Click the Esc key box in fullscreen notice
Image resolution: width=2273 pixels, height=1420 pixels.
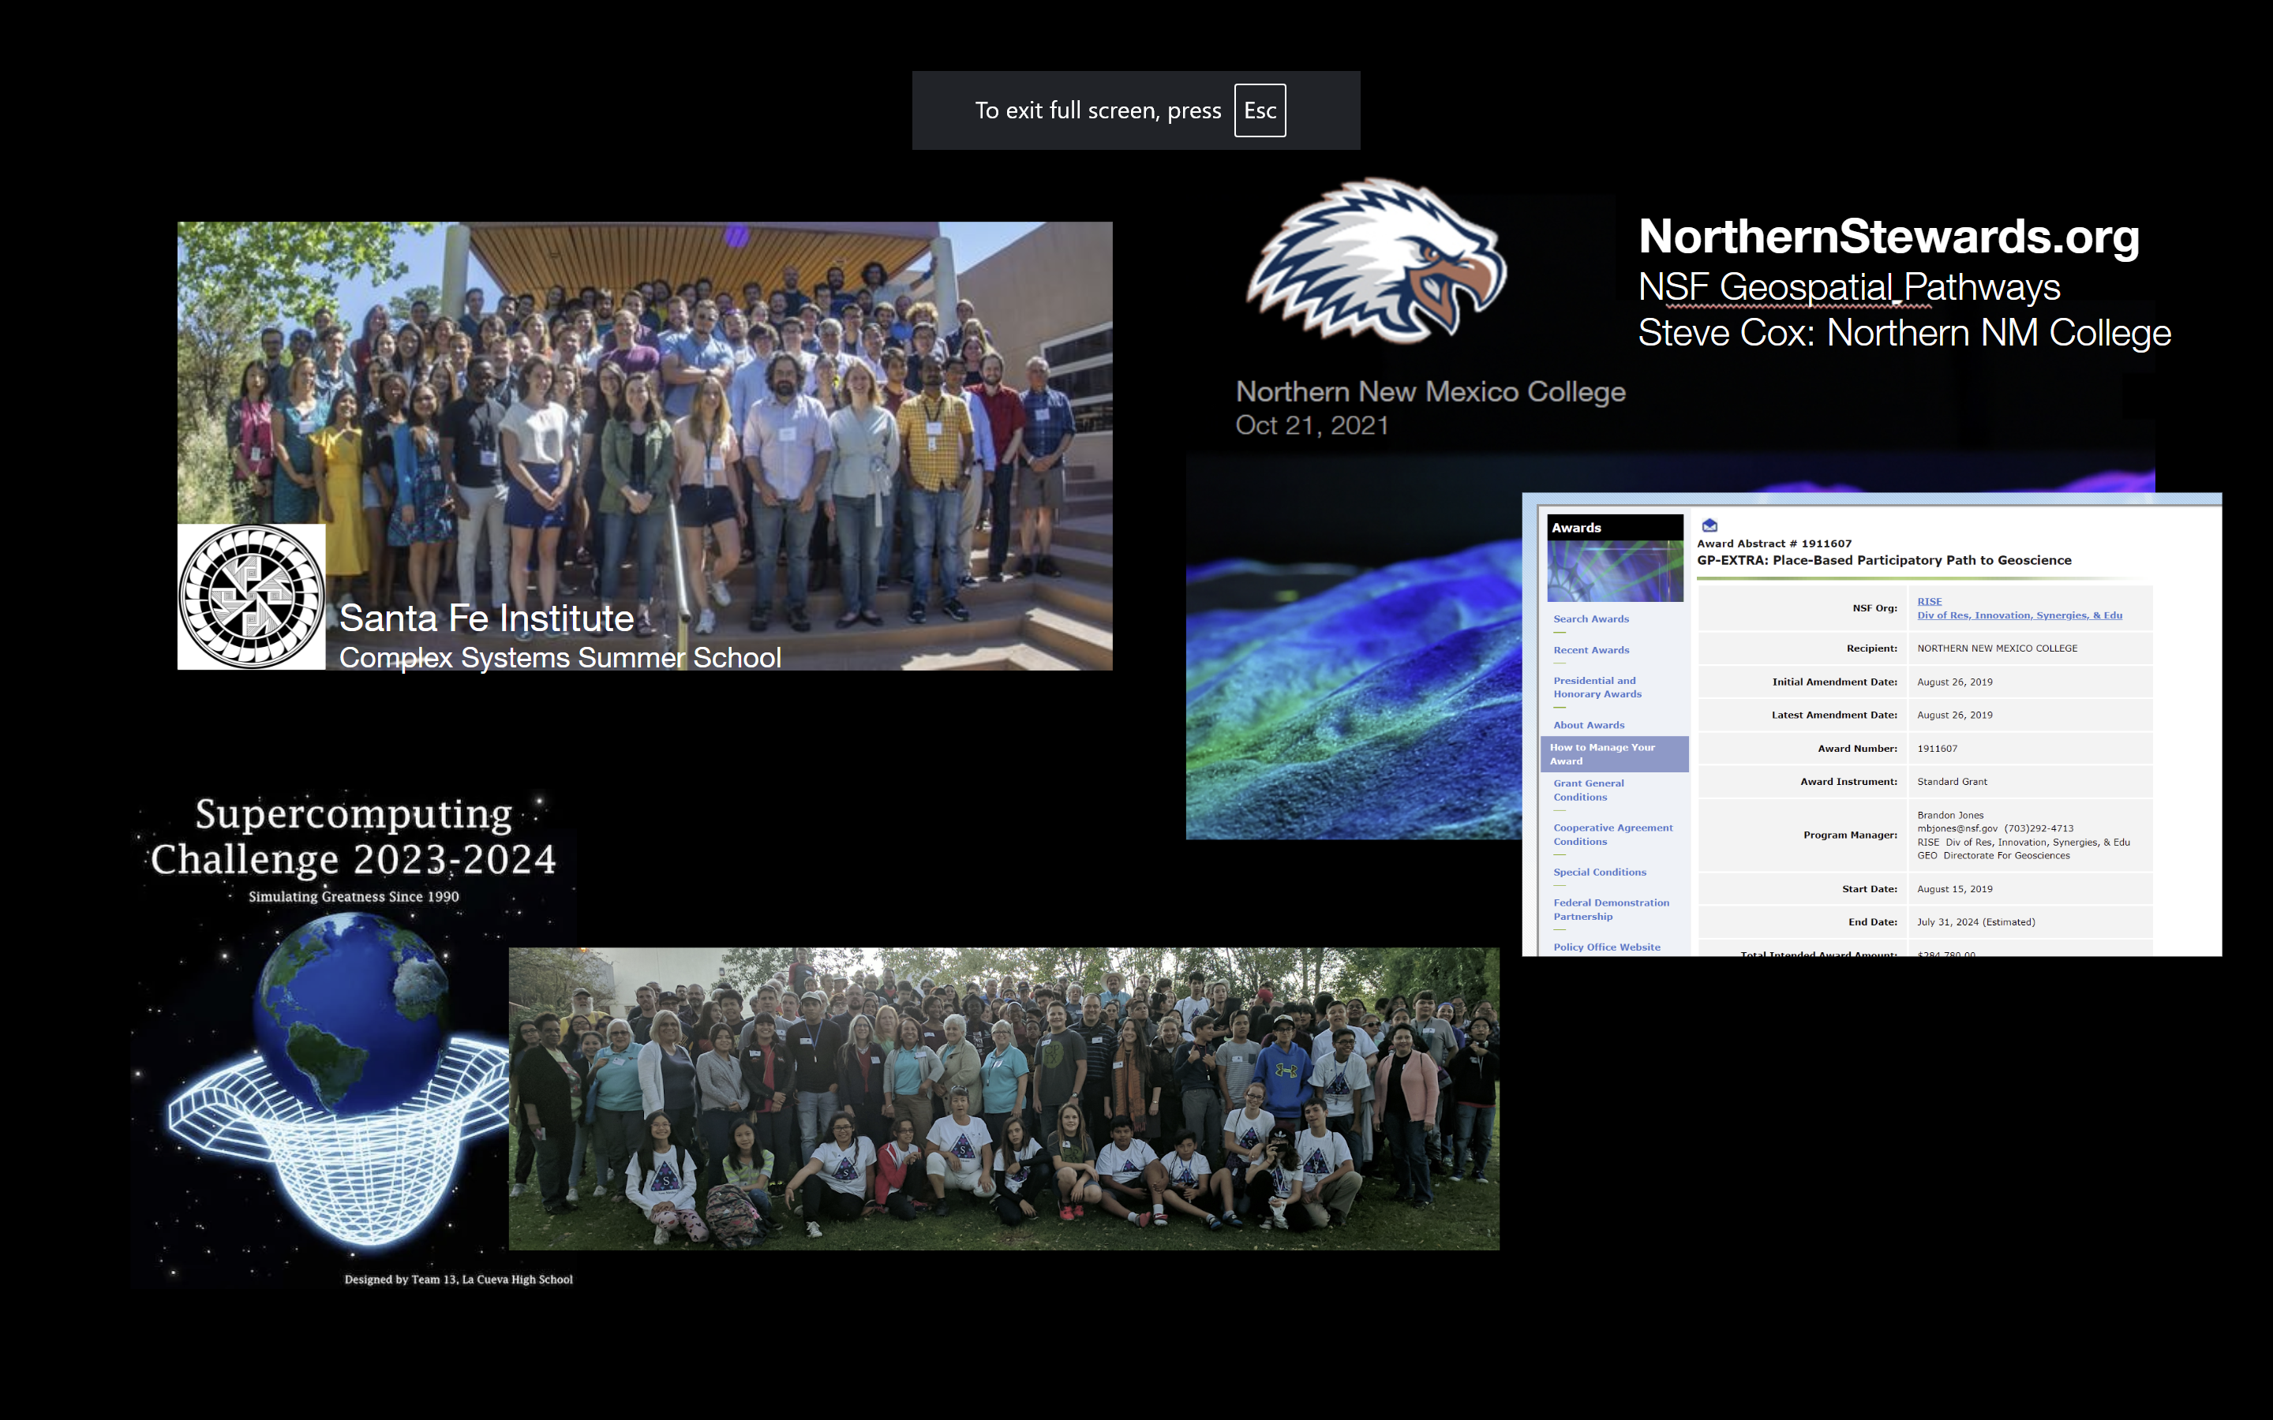[1260, 110]
